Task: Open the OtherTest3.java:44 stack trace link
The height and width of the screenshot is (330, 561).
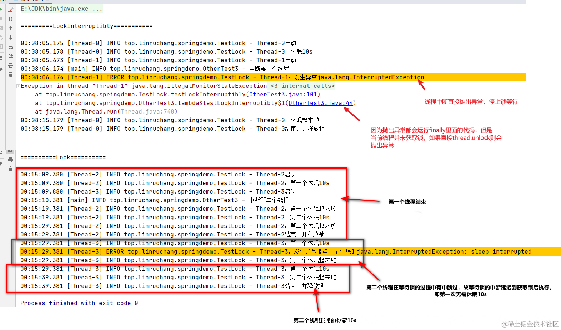Action: (321, 103)
